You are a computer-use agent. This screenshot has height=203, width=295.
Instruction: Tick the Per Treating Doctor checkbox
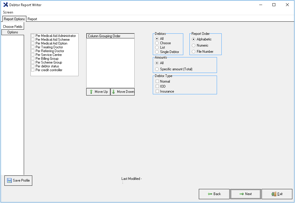33,47
